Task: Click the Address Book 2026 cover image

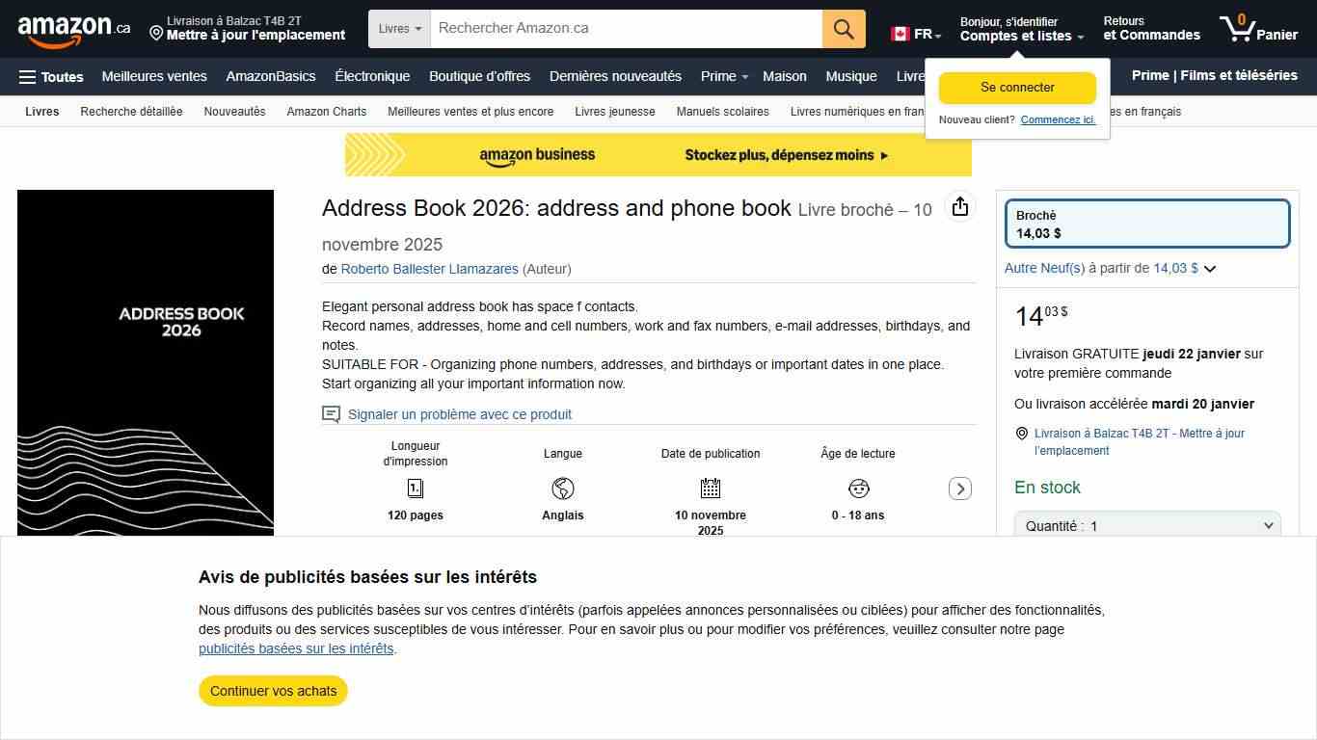Action: pyautogui.click(x=146, y=362)
